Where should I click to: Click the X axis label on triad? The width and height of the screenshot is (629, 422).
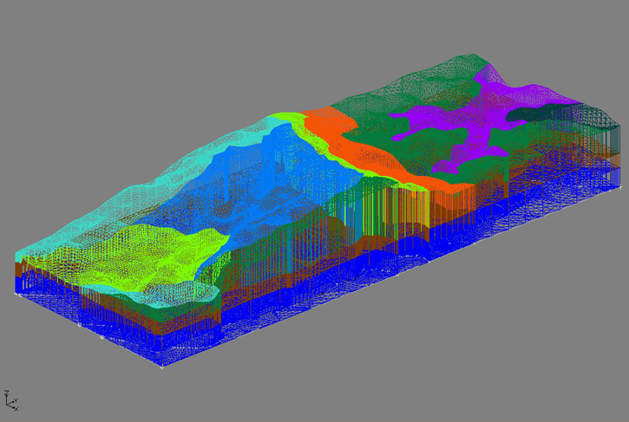(16, 408)
